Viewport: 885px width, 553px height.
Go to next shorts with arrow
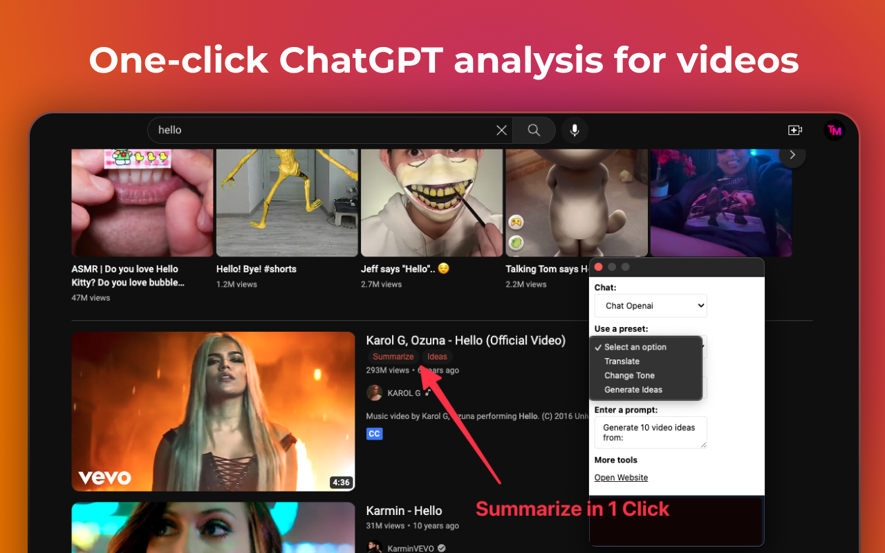[792, 155]
